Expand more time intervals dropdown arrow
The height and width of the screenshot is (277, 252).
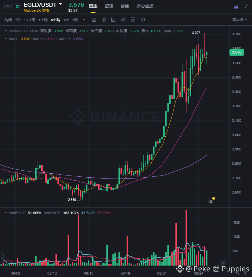[84, 20]
